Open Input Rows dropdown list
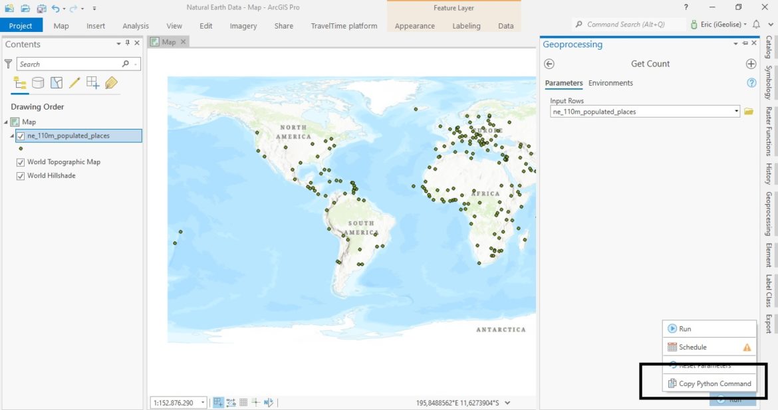 [x=736, y=112]
